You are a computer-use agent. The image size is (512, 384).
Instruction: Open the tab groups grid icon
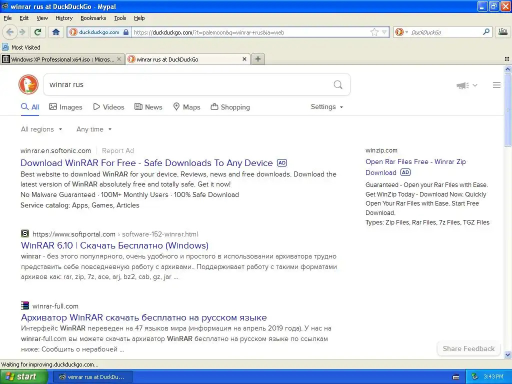(x=507, y=59)
